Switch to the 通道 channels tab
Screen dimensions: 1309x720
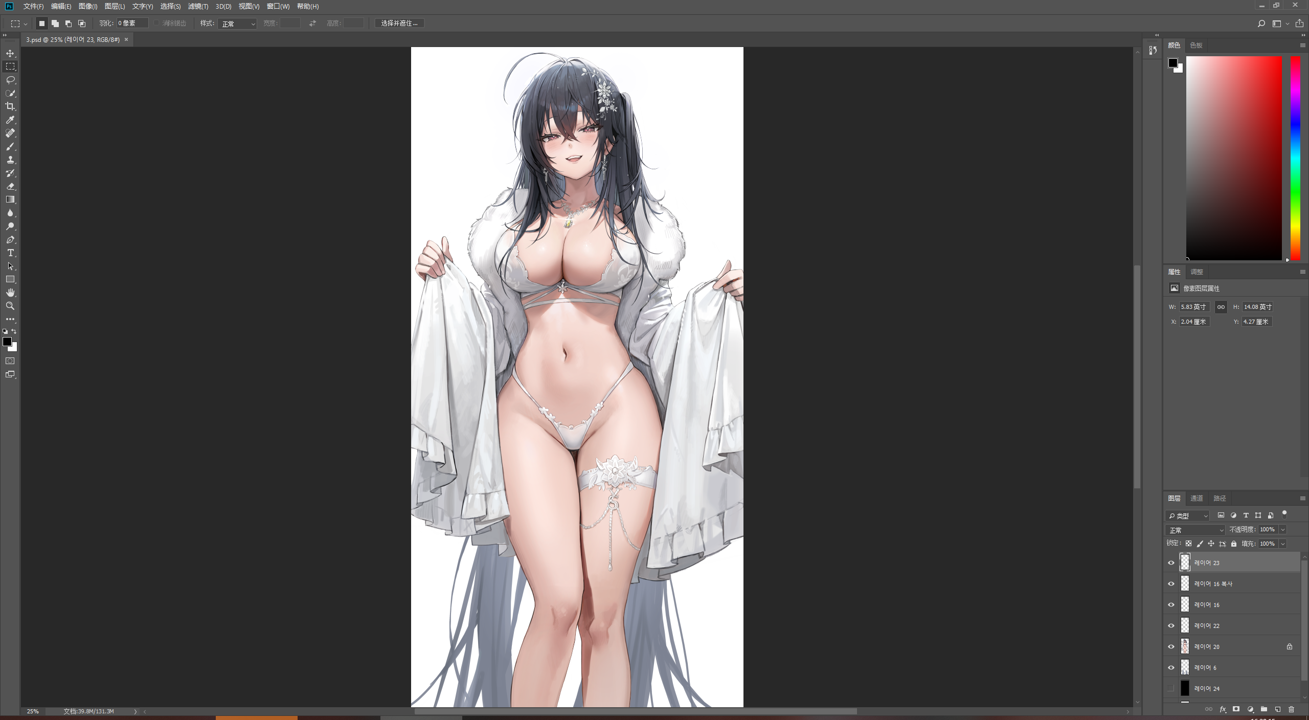coord(1197,498)
